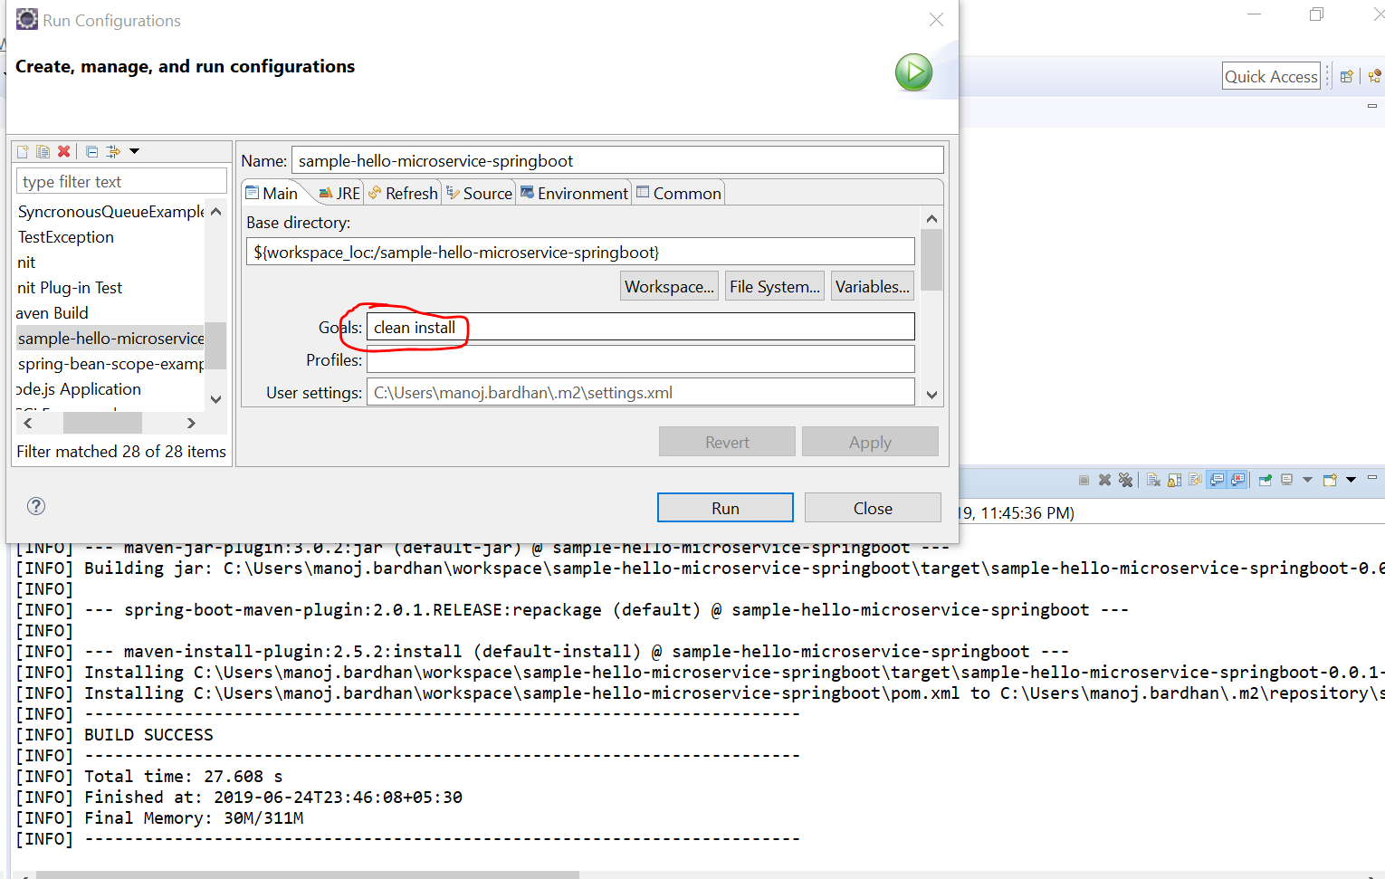This screenshot has width=1385, height=879.
Task: Run the sample-hello-microservice-springboot configuration
Action: 724,507
